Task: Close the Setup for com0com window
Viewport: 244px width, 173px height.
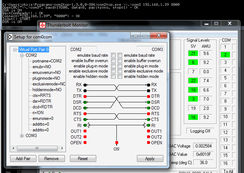Action: pos(159,35)
